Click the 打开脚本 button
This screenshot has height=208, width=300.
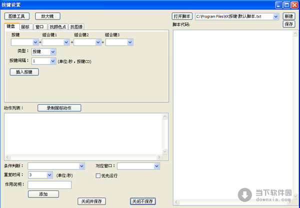pos(182,16)
